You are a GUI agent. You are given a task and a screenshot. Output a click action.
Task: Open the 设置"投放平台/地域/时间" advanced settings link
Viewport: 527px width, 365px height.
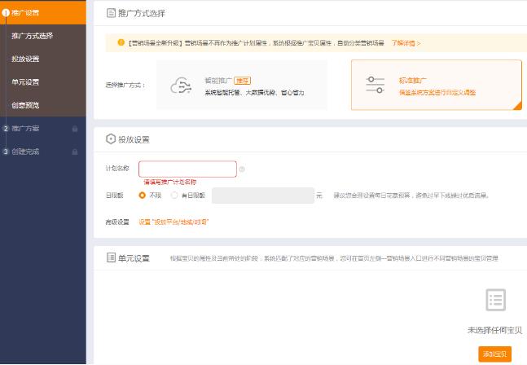point(173,222)
